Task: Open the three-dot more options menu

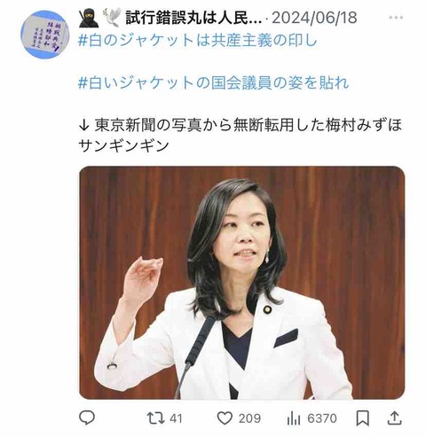Action: [x=396, y=18]
